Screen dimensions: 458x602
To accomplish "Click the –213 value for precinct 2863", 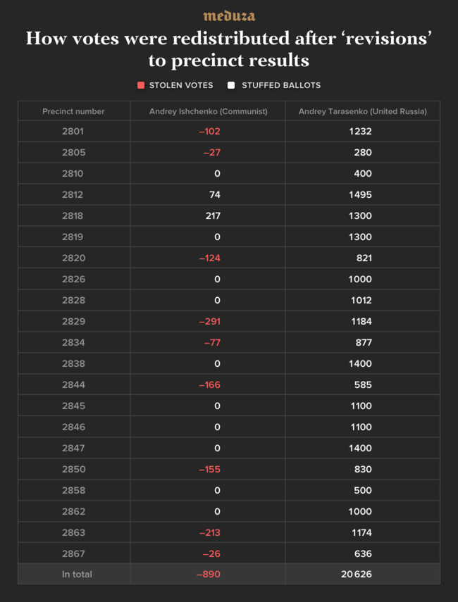I will [x=209, y=532].
